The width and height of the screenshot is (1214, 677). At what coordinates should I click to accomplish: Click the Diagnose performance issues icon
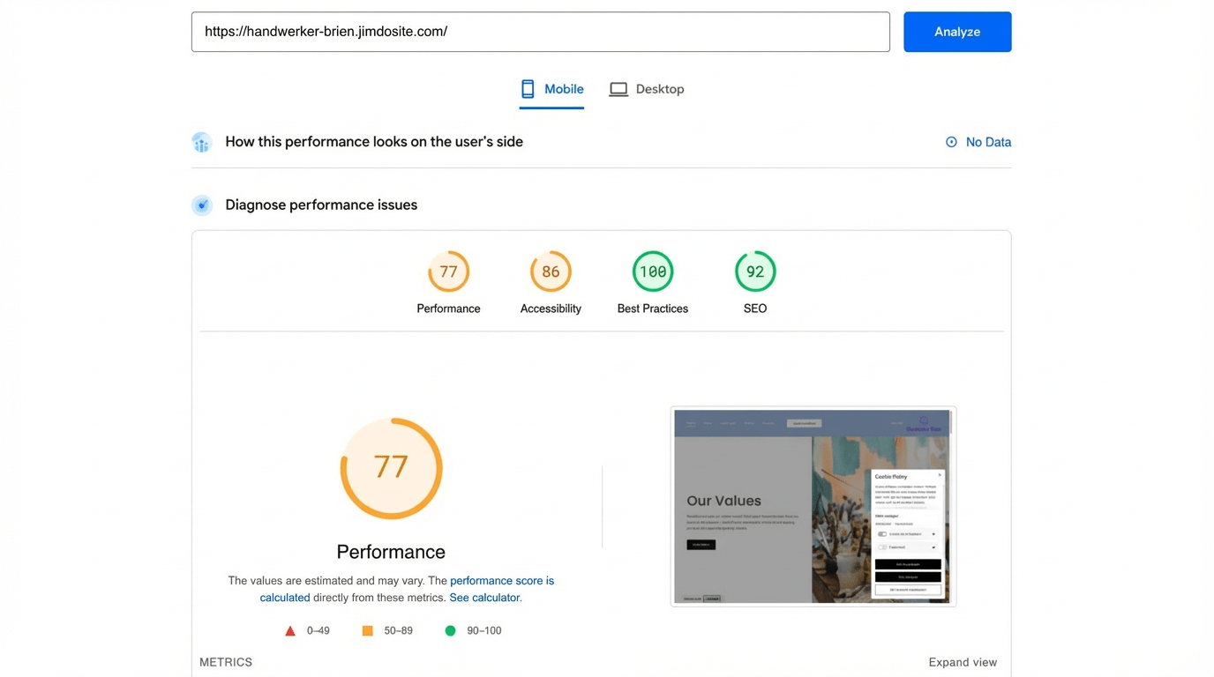202,205
